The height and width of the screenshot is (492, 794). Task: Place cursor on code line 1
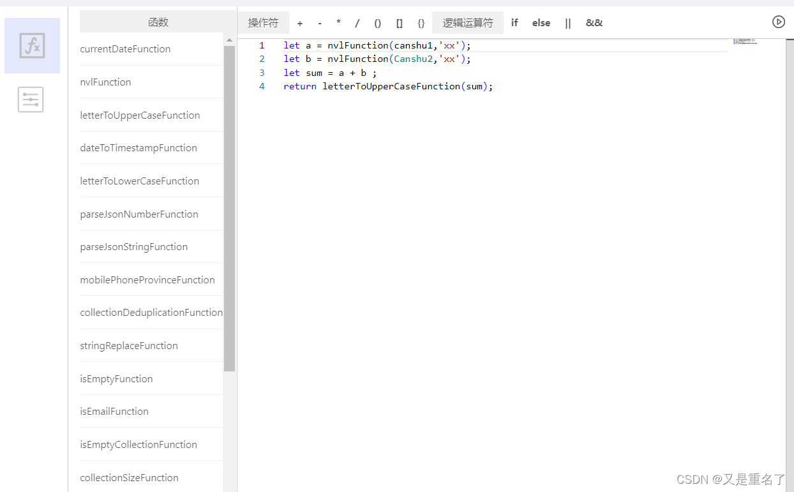click(377, 45)
